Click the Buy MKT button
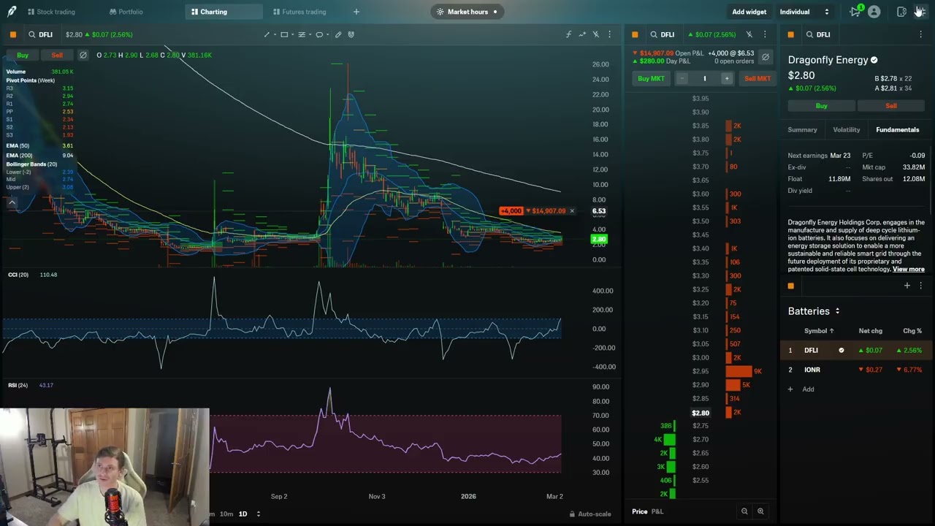The image size is (935, 526). 651,78
